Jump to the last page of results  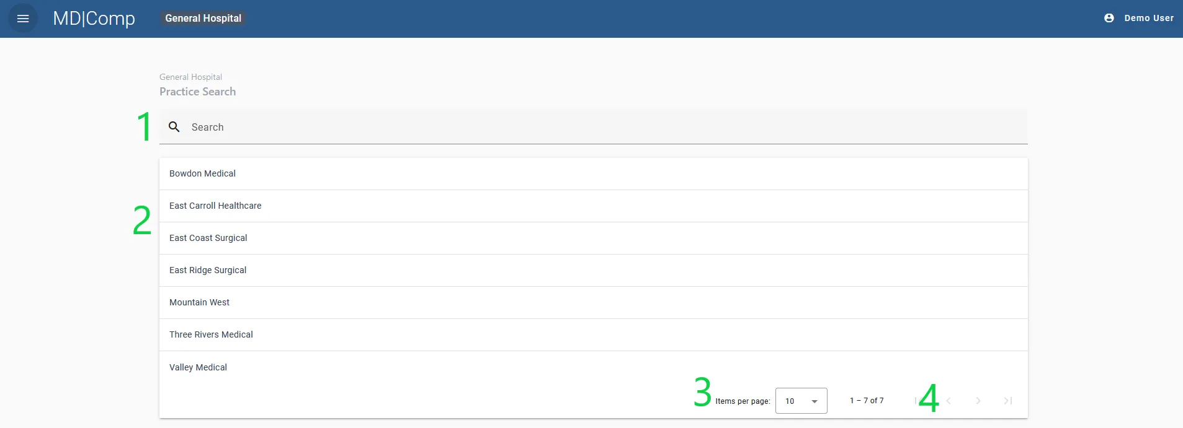(1006, 401)
